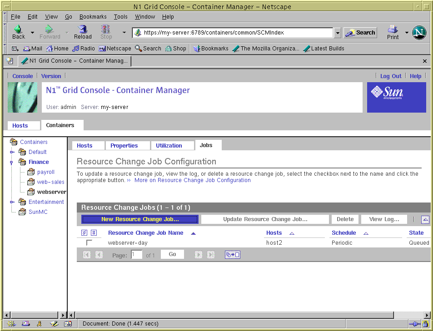The height and width of the screenshot is (331, 433).
Task: Click the View Log button
Action: [384, 219]
